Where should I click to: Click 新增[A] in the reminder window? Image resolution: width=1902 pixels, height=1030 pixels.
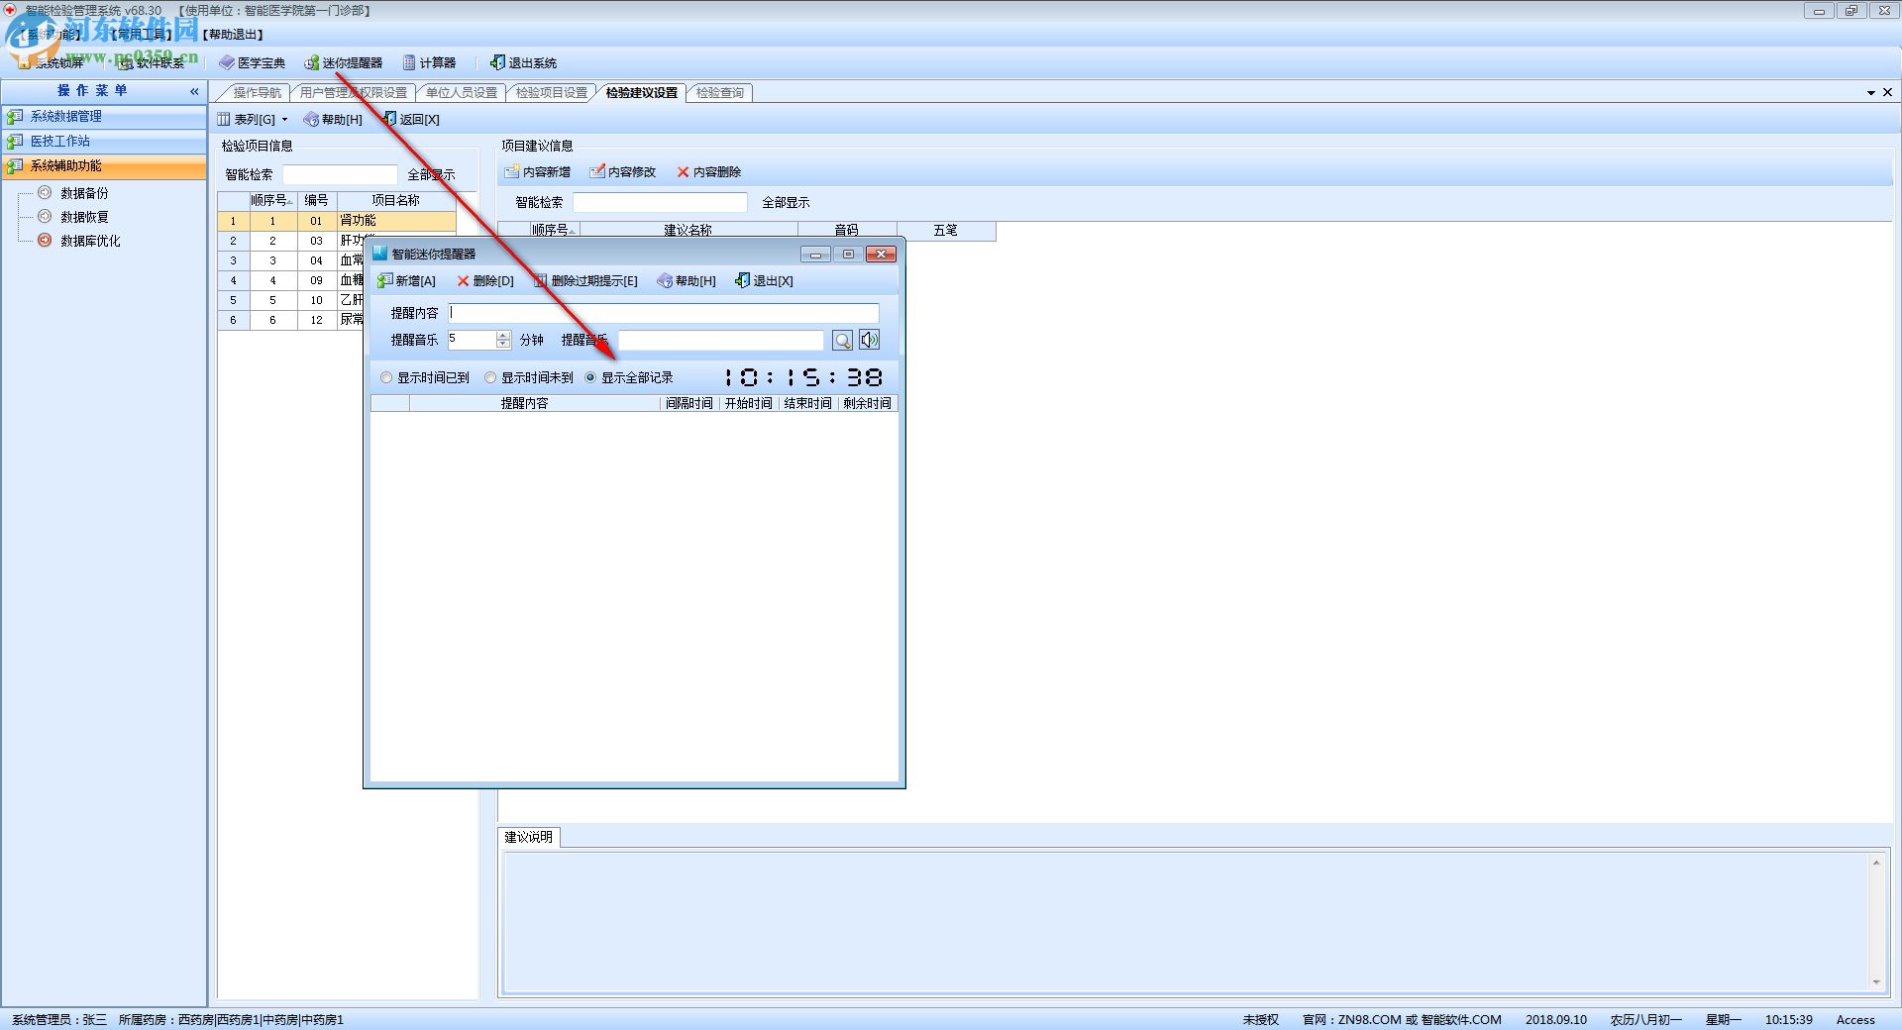point(406,281)
